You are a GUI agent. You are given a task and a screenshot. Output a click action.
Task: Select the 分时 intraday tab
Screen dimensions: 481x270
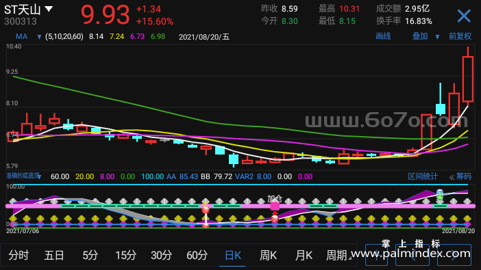(18, 255)
